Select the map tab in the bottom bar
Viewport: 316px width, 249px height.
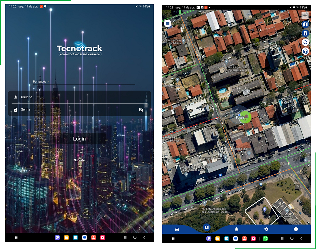tap(206, 227)
